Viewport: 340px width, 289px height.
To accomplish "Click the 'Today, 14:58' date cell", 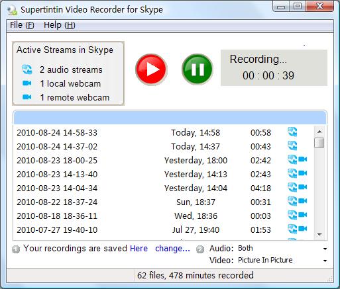I will coord(196,133).
